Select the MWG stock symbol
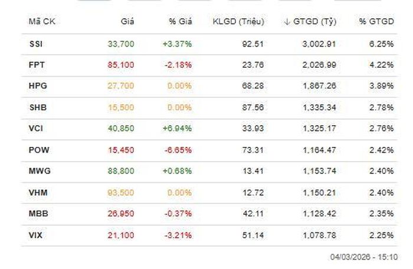The width and height of the screenshot is (413, 269). [38, 171]
